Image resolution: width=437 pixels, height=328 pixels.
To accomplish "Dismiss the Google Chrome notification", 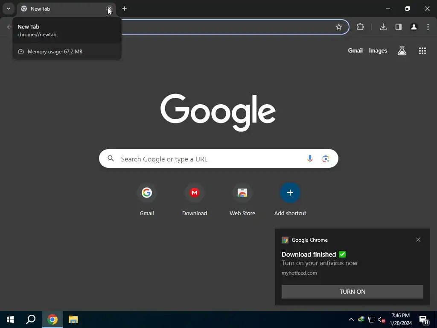I will point(418,240).
